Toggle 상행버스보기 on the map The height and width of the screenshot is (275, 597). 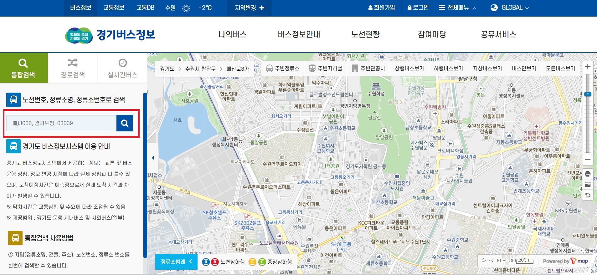point(409,69)
